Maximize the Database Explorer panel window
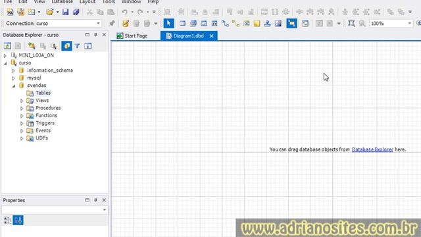This screenshot has width=421, height=237. [x=87, y=35]
